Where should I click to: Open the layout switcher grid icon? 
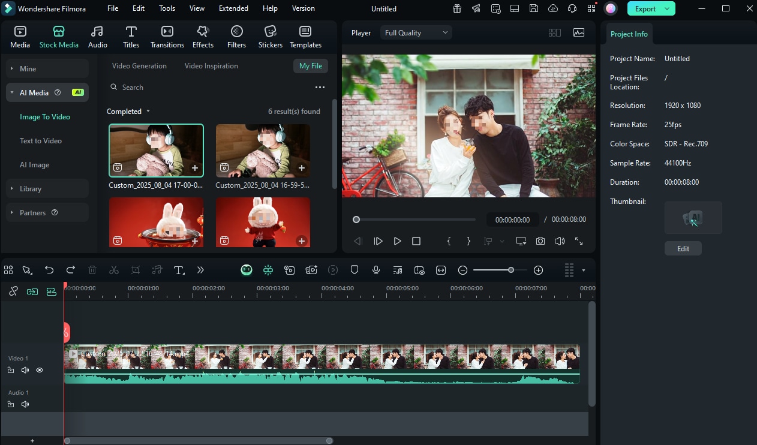(555, 33)
